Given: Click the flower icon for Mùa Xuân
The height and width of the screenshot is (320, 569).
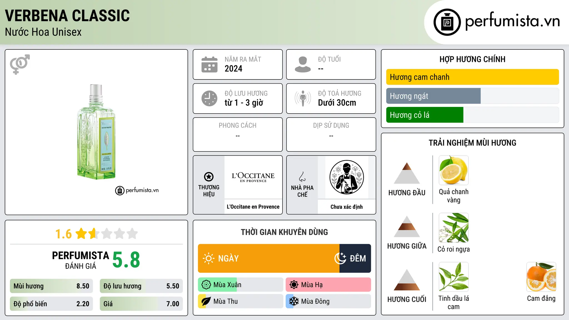Looking at the screenshot, I should 206,285.
